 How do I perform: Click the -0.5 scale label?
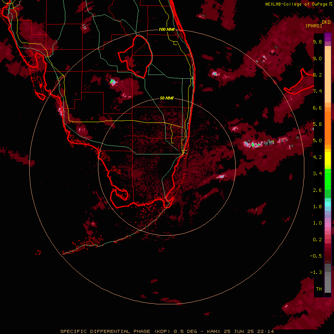coord(316,256)
